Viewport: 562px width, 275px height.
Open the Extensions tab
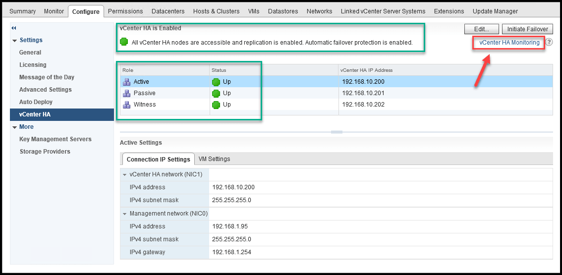coord(449,11)
